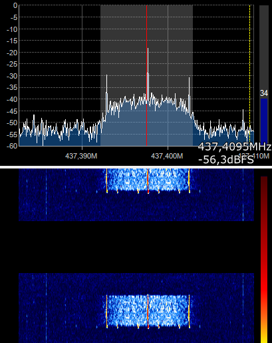Click the left edge of gray filter band
This screenshot has height=343, width=272.
pos(100,75)
